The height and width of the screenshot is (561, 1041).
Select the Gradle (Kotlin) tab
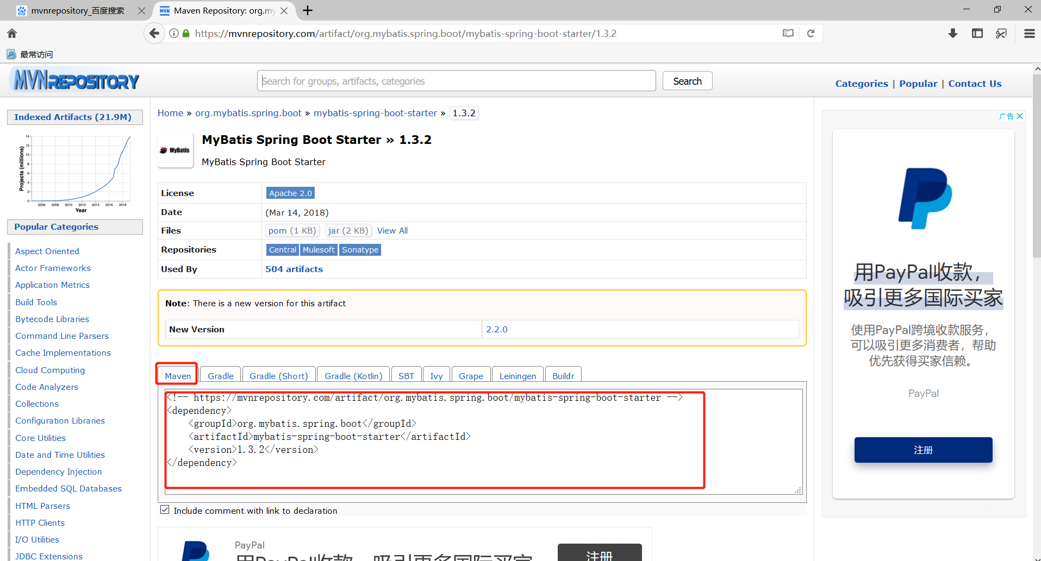[x=353, y=376]
